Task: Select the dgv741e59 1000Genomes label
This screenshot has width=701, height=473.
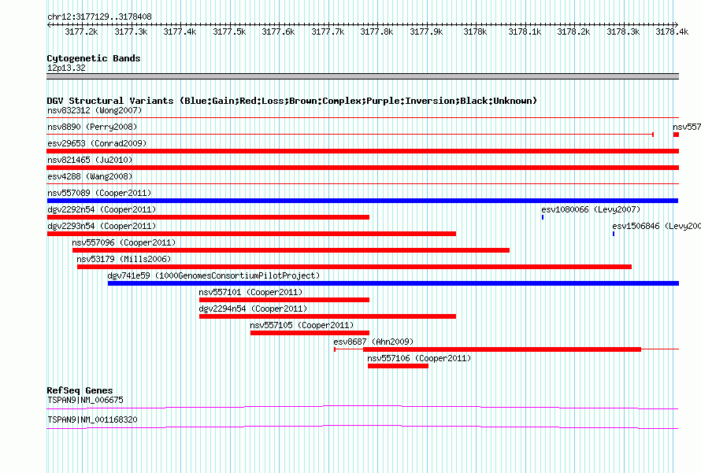Action: click(213, 275)
